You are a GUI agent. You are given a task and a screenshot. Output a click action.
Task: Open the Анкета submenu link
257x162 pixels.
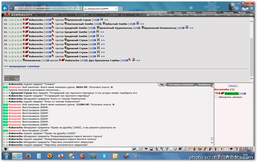[233, 15]
